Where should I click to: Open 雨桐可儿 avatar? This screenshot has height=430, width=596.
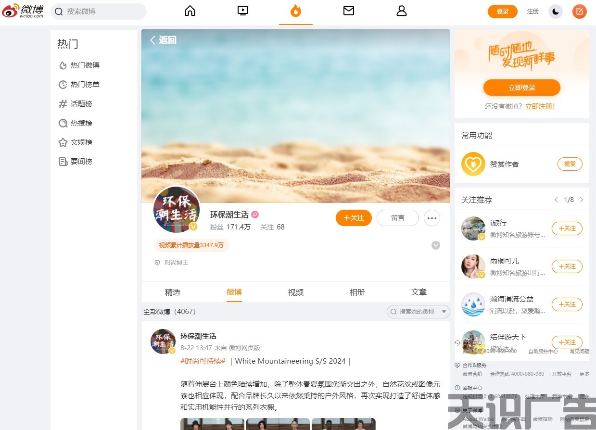coord(473,266)
